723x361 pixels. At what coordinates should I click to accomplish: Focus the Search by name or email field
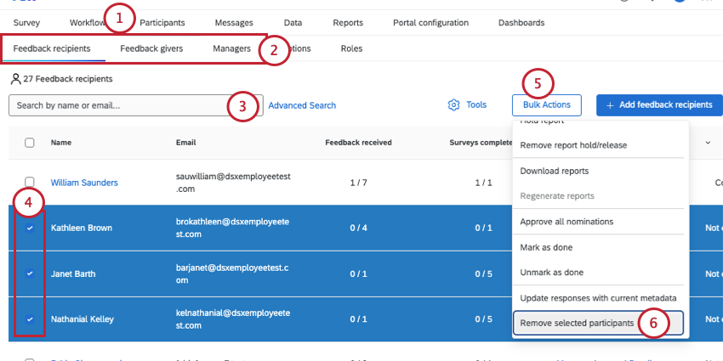(136, 105)
